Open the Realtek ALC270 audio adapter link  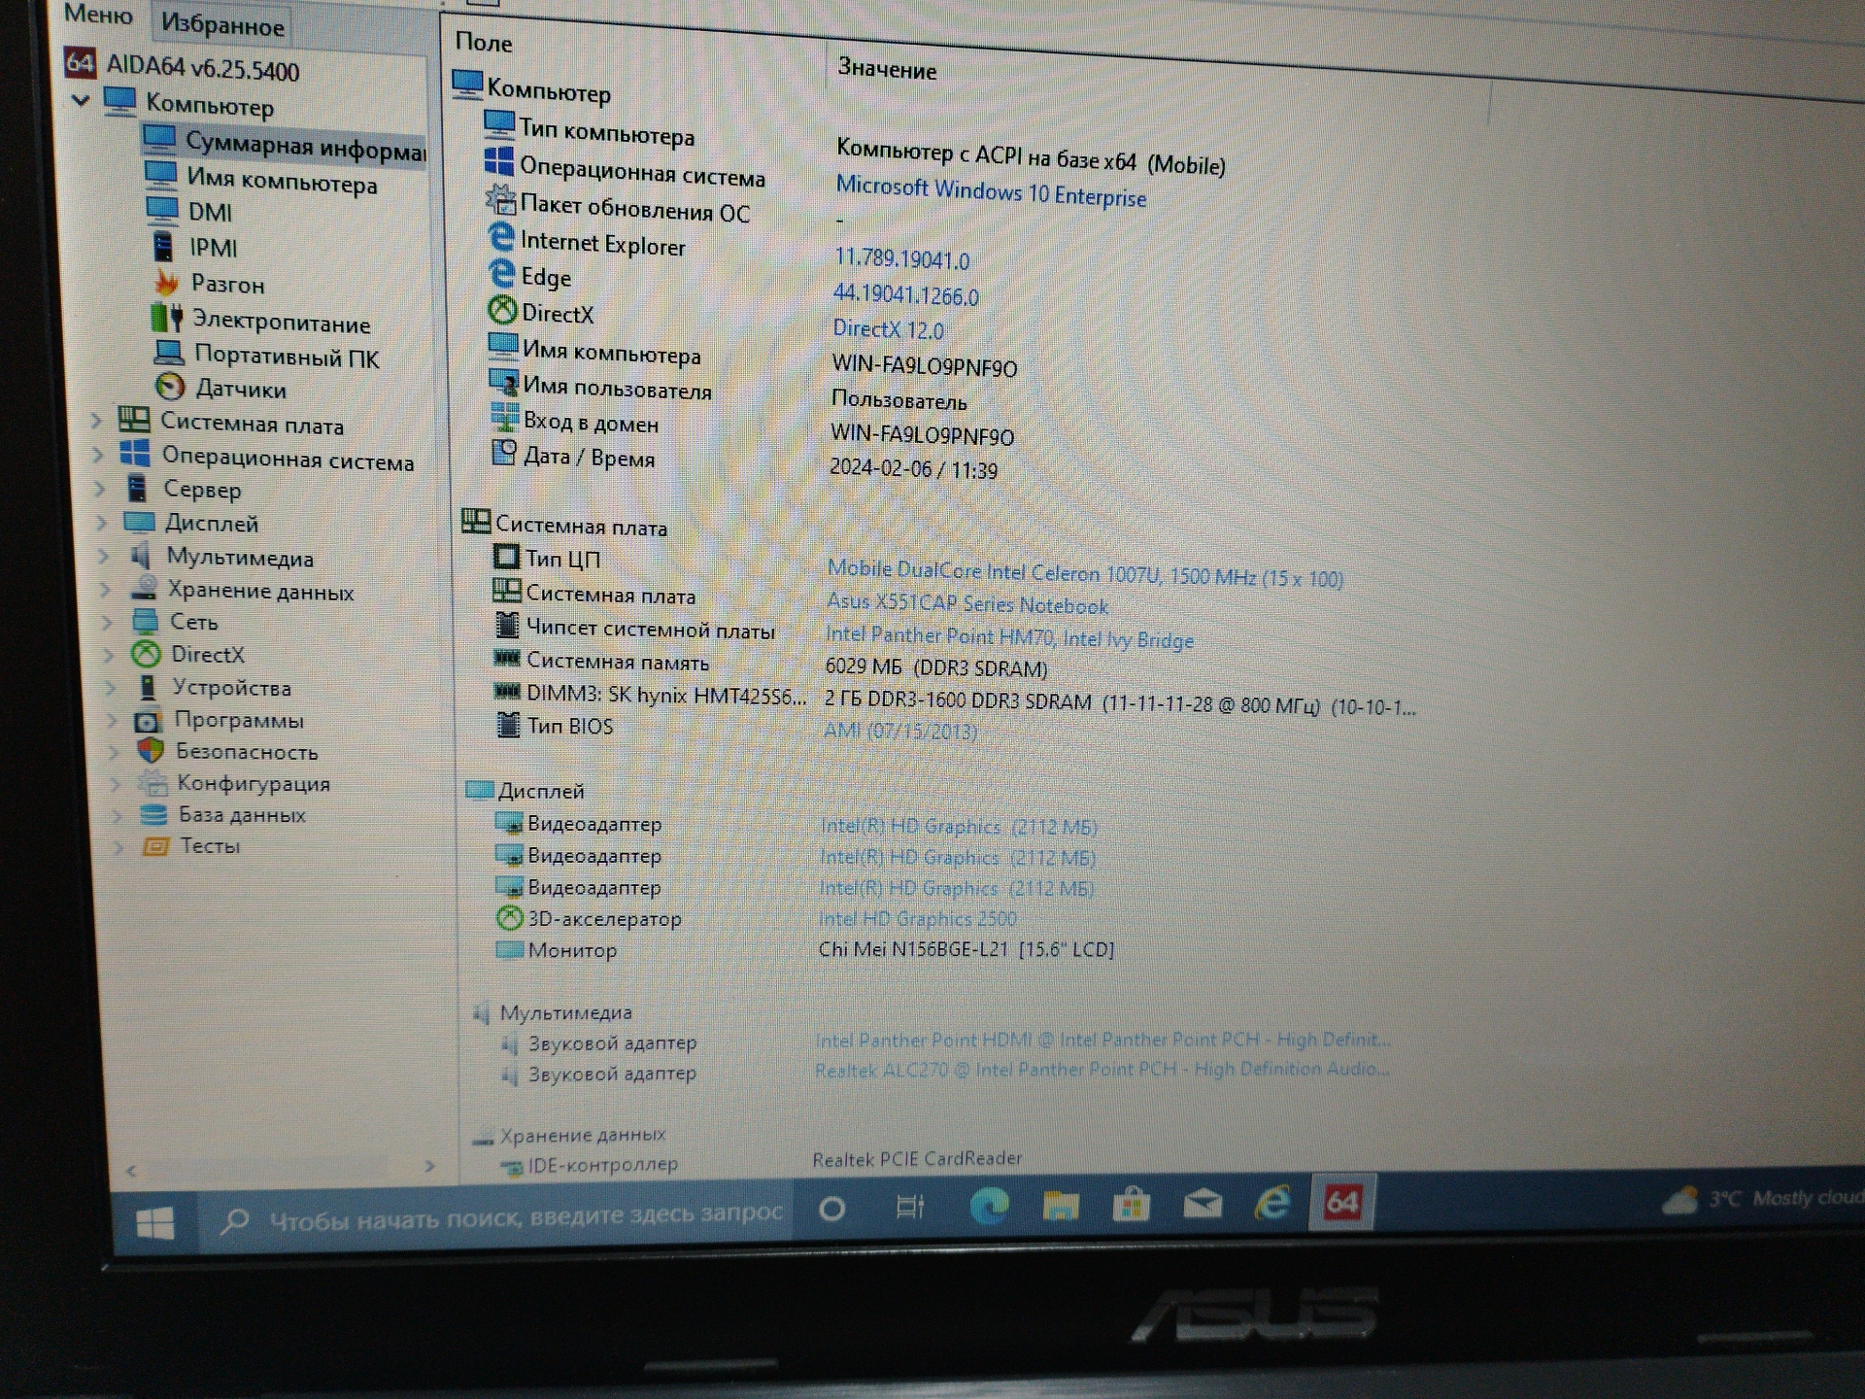[1102, 1070]
